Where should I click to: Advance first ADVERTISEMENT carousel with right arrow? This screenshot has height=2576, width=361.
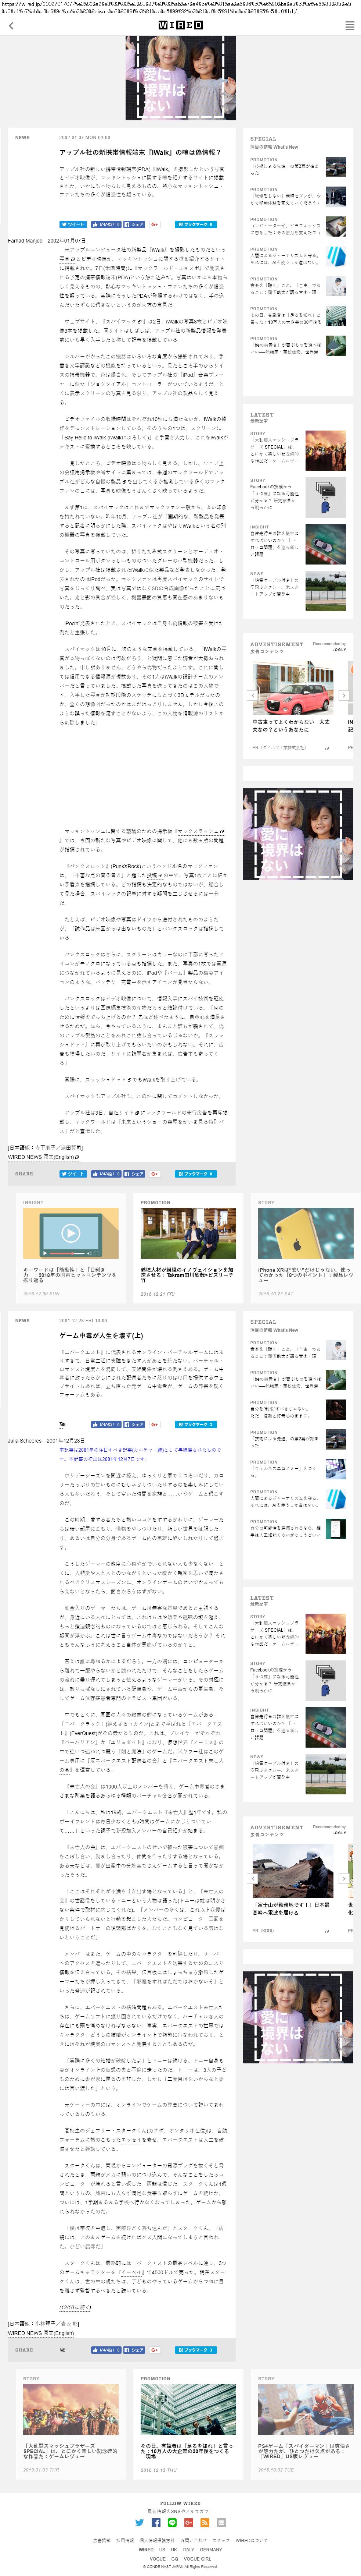coord(344,695)
